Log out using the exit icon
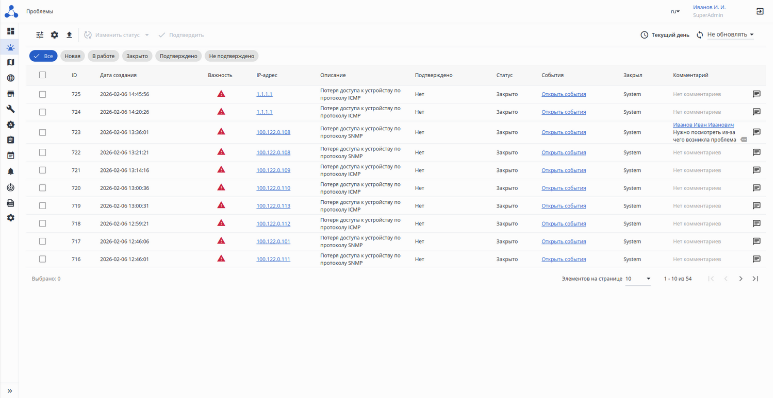Viewport: 775px width, 398px height. [760, 11]
